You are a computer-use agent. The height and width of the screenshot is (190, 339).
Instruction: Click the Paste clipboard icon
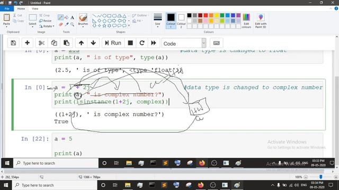pos(6,17)
